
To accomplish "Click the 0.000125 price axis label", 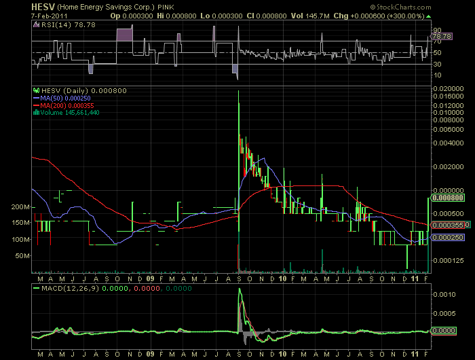I will point(449,261).
